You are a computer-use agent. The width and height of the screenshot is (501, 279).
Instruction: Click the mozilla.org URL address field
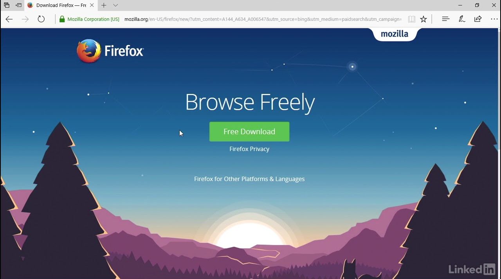click(263, 19)
